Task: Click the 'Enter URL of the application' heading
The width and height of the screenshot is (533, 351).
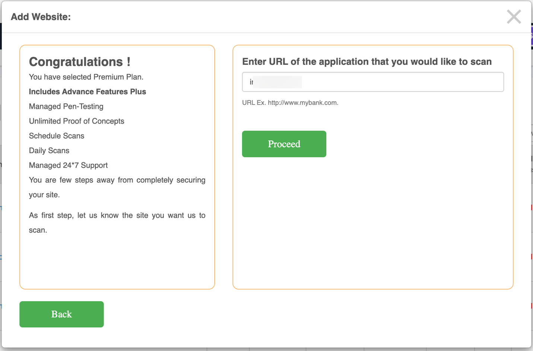Action: 367,62
